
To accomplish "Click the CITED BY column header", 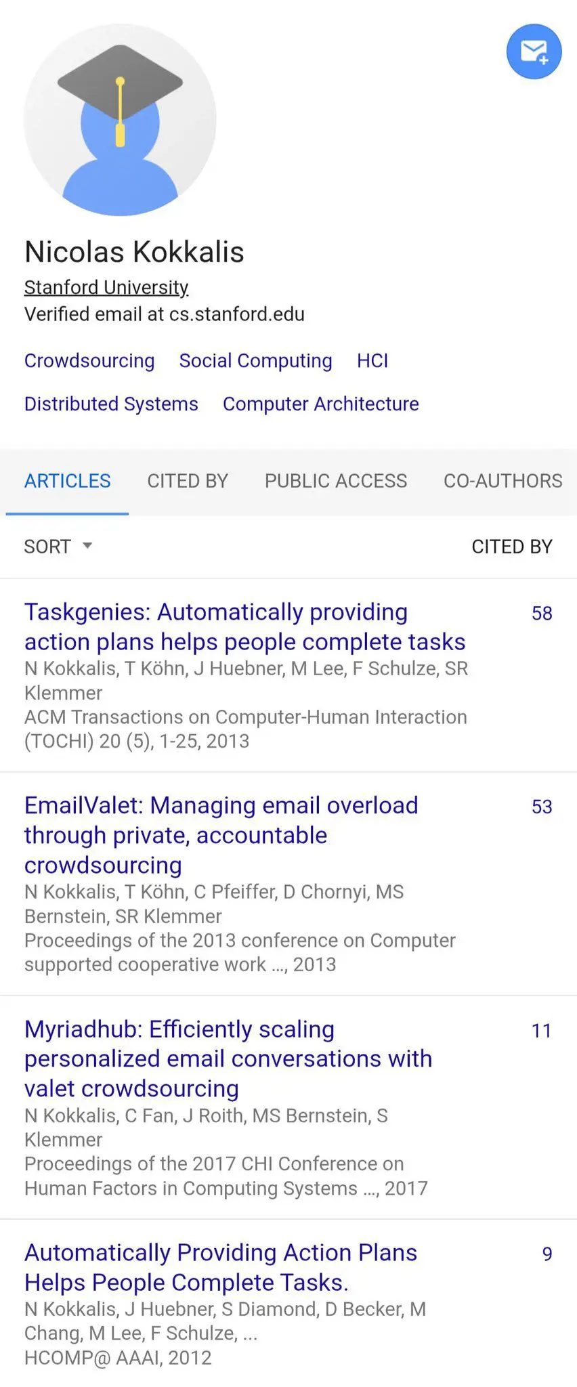I will tap(512, 547).
